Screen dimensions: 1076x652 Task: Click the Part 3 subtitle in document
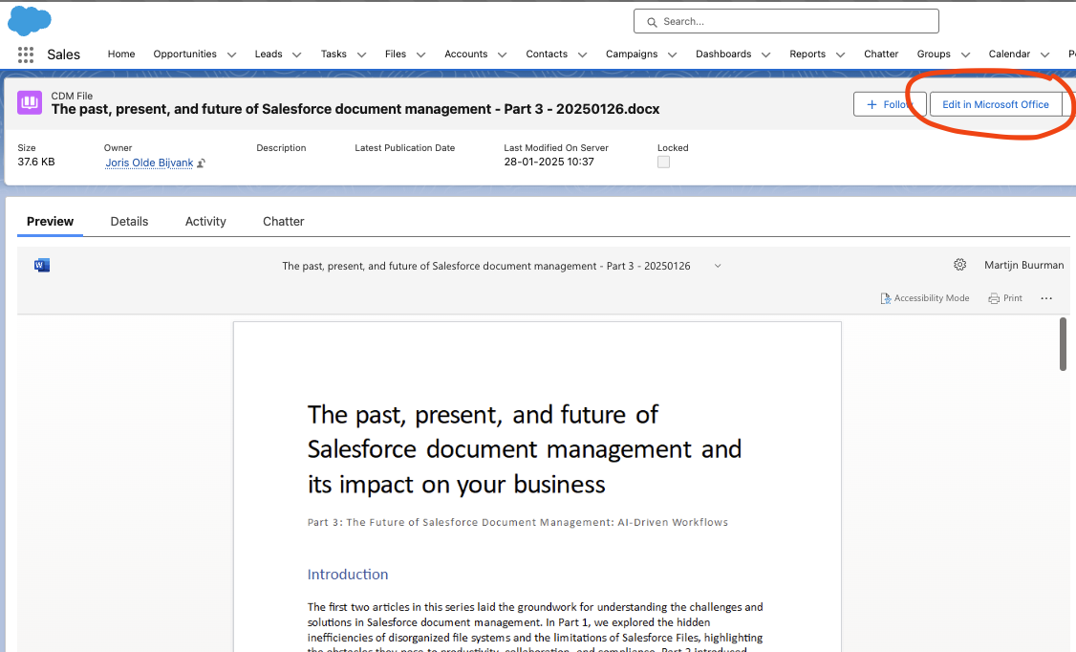tap(517, 522)
